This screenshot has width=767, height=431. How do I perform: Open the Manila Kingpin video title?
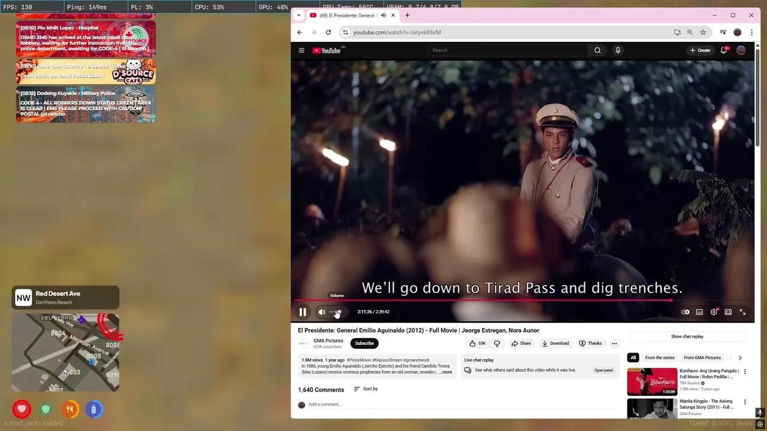click(707, 404)
